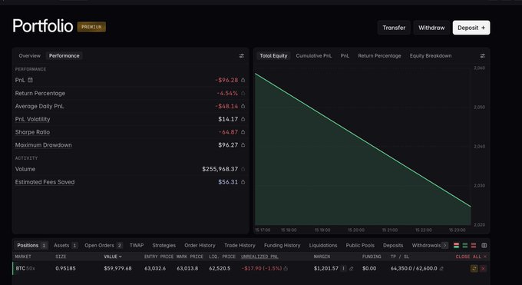Click the TP/SL value 64,350.0 / 62,600.0
Viewport: 522px width, 285px height.
[x=414, y=268]
